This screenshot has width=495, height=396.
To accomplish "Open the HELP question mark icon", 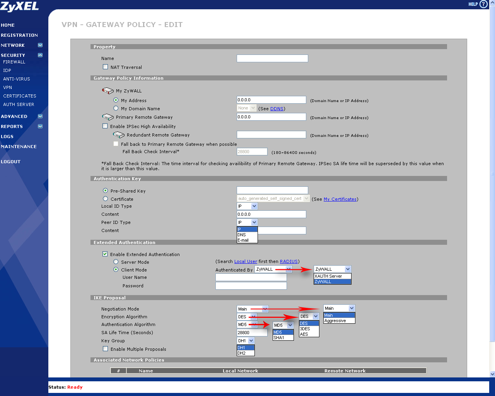I will pyautogui.click(x=483, y=4).
